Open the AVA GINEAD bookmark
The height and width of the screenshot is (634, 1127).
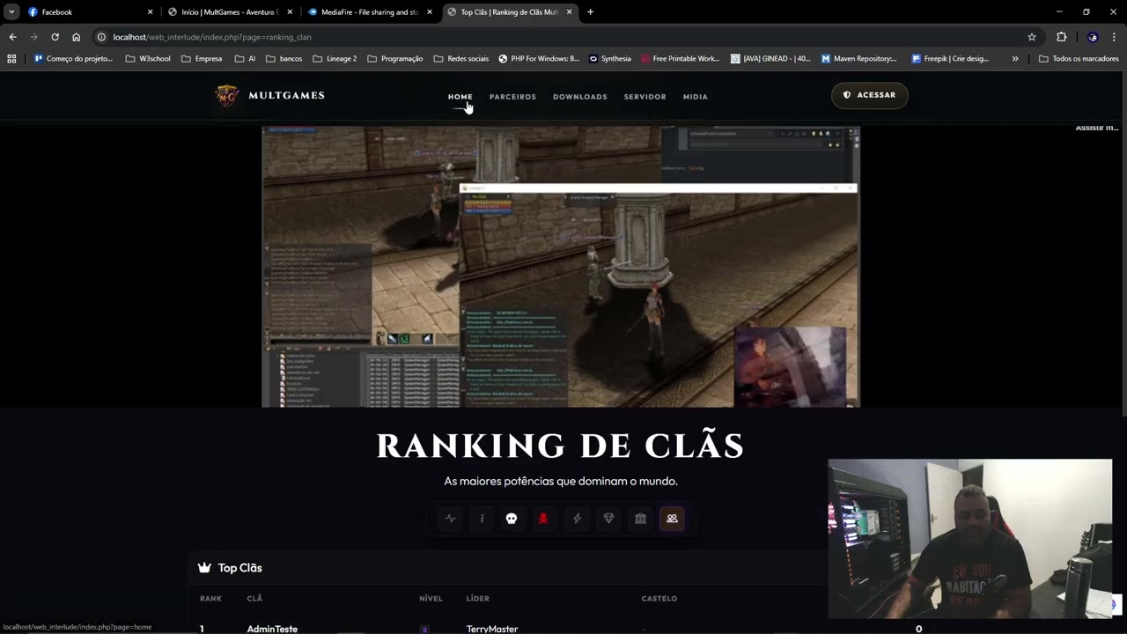[770, 59]
